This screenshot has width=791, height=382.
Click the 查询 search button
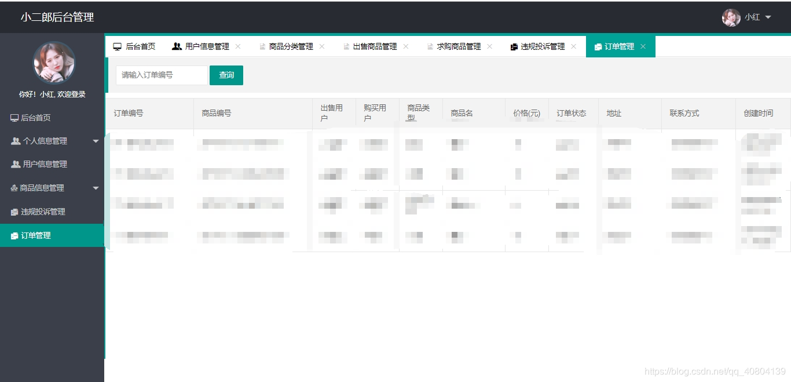pyautogui.click(x=226, y=75)
